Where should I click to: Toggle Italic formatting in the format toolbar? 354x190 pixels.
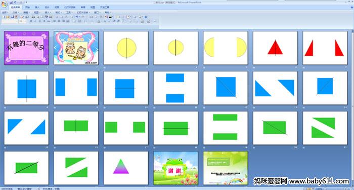click(35, 21)
